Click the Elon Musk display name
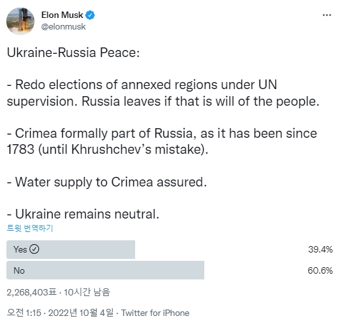This screenshot has height=323, width=342. pos(62,15)
